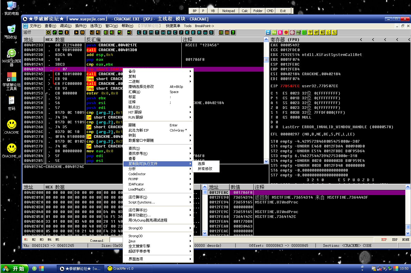Image resolution: width=411 pixels, height=273 pixels.
Task: Open Breakpoints window via B icon
Action: [193, 32]
